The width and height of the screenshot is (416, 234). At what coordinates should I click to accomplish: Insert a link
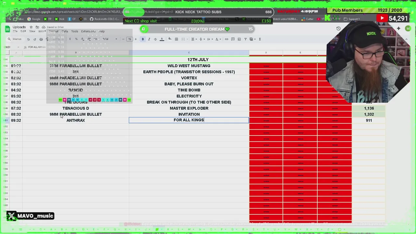pos(227,39)
